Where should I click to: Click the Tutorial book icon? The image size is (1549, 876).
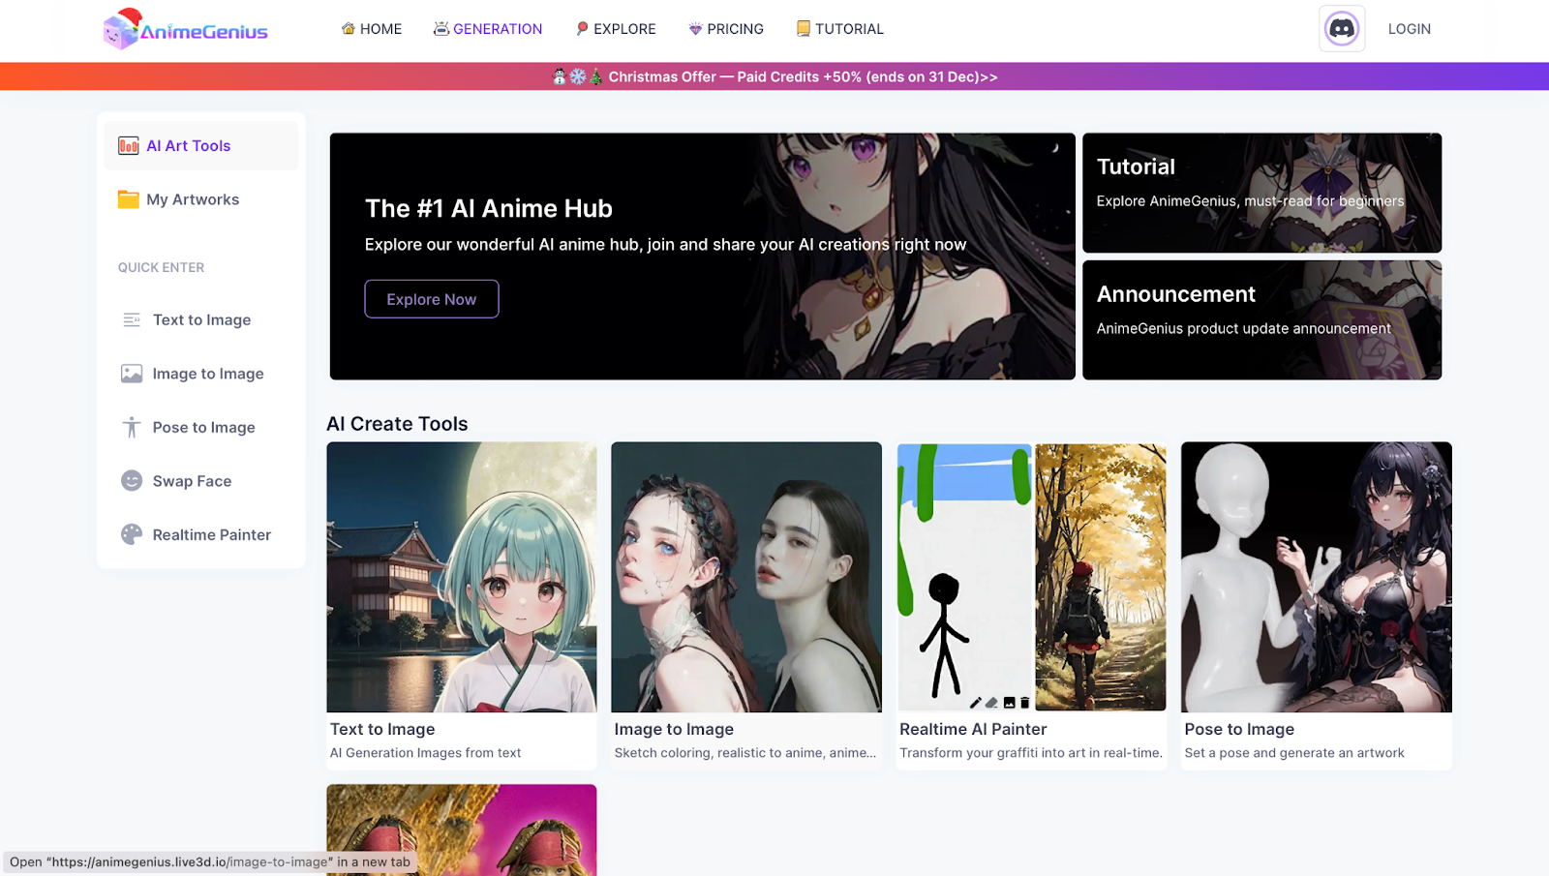coord(803,29)
